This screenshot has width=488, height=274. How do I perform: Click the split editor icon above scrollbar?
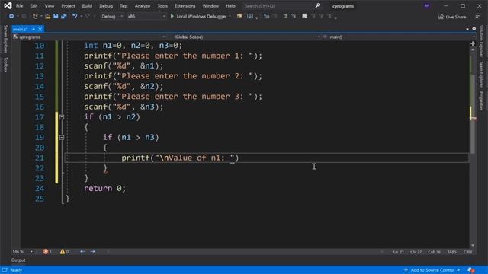pos(473,43)
